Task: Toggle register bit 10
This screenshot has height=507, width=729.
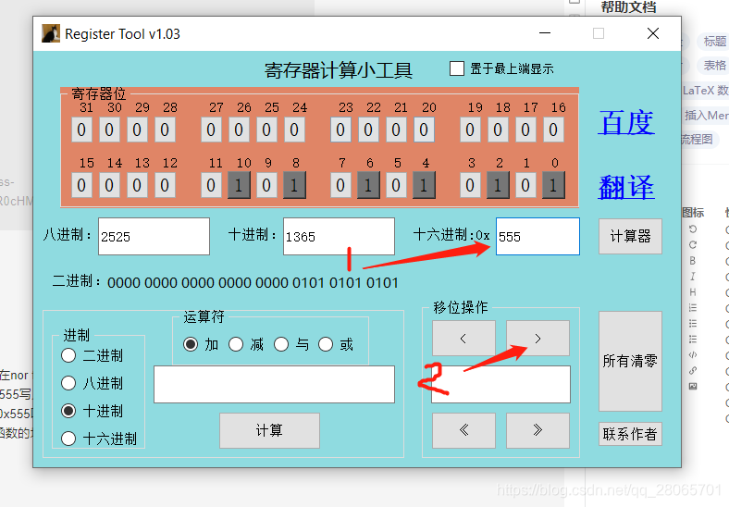Action: [x=239, y=185]
